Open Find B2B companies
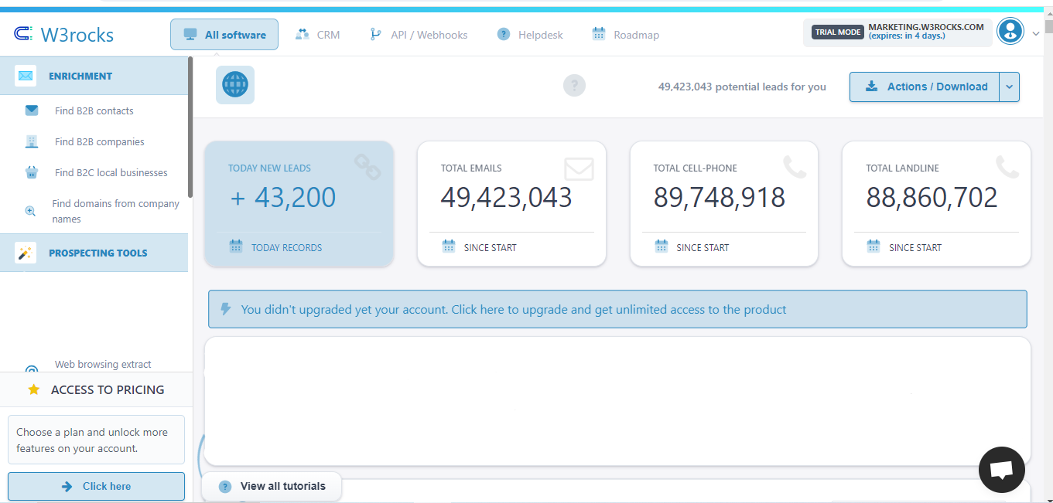Image resolution: width=1053 pixels, height=503 pixels. (x=100, y=141)
